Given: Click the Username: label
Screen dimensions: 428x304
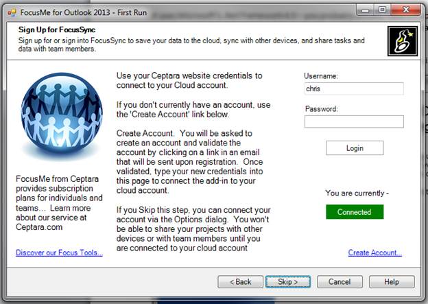Looking at the screenshot, I should pyautogui.click(x=321, y=76).
